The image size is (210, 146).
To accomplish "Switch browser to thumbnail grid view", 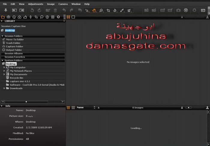I will 68,108.
